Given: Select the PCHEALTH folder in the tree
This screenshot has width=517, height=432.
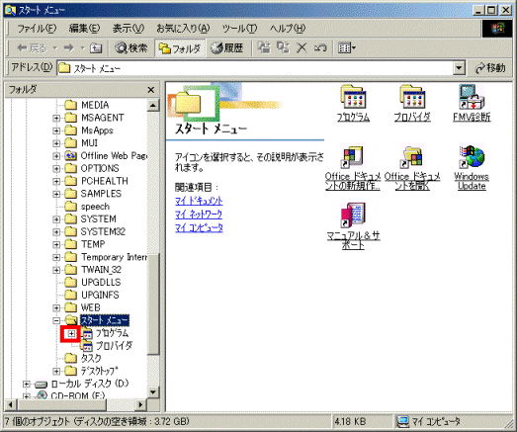Looking at the screenshot, I should 96,181.
